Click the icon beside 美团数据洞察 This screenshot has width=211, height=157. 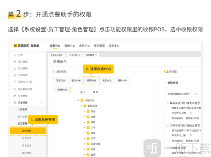[x=15, y=89]
